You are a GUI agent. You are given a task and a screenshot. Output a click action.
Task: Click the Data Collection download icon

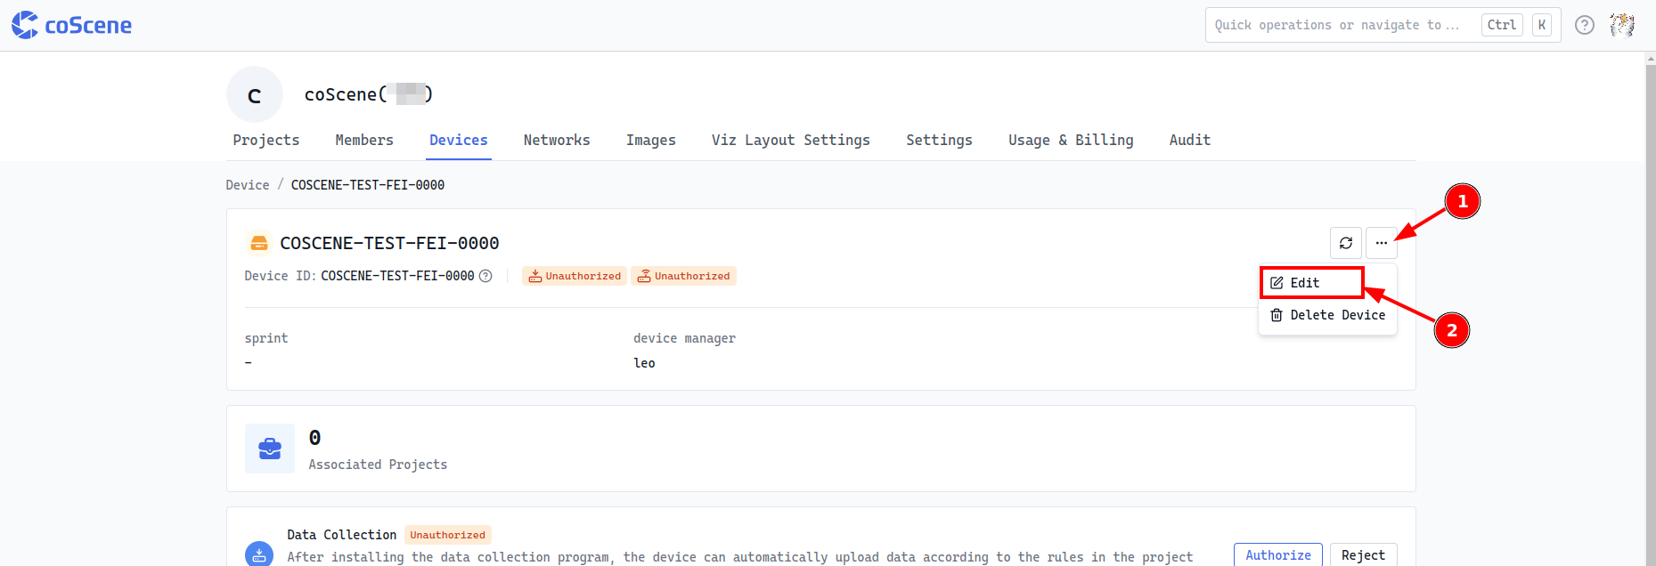click(259, 554)
